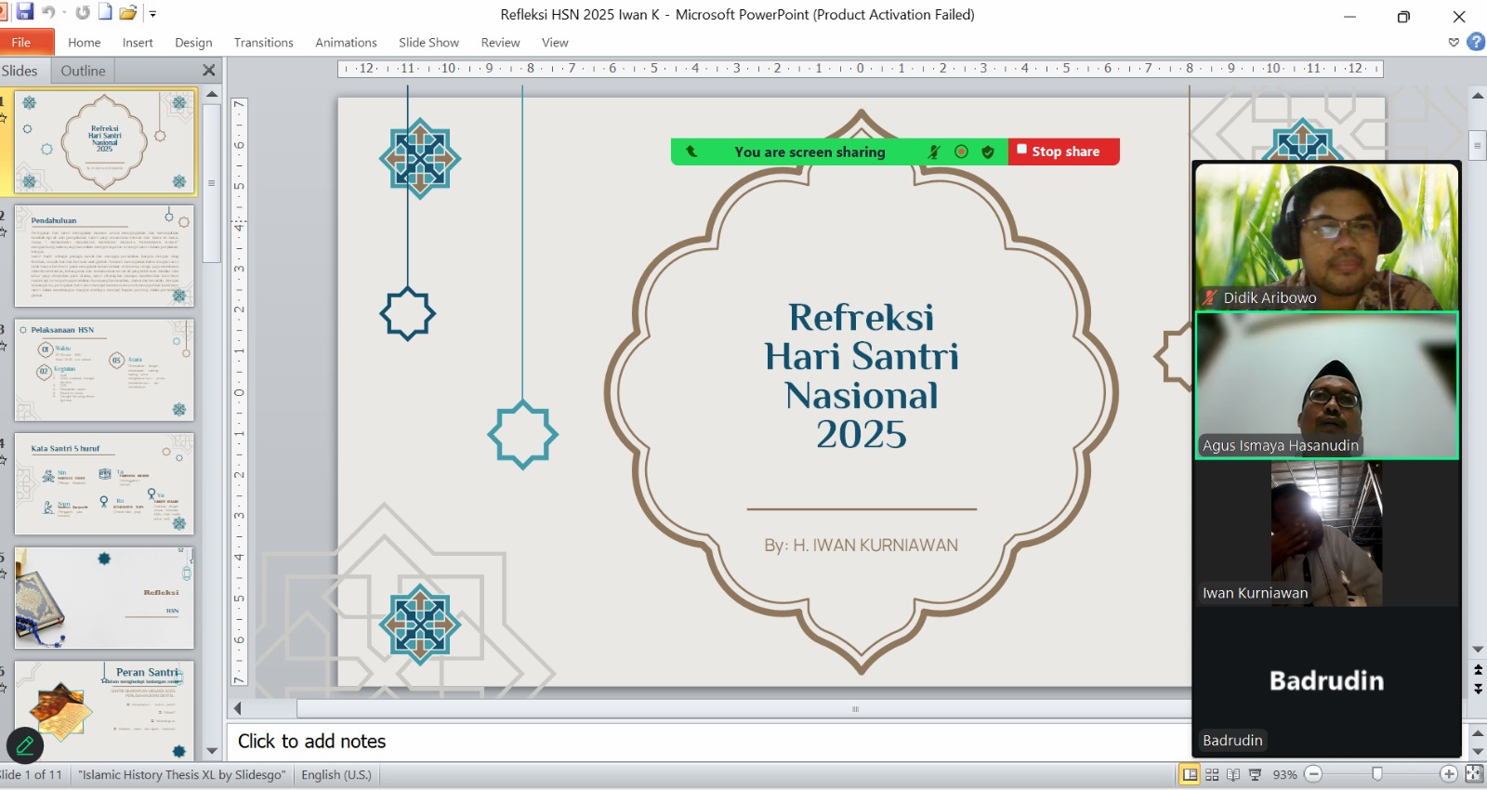
Task: Switch to the Slides pane tab
Action: point(20,71)
